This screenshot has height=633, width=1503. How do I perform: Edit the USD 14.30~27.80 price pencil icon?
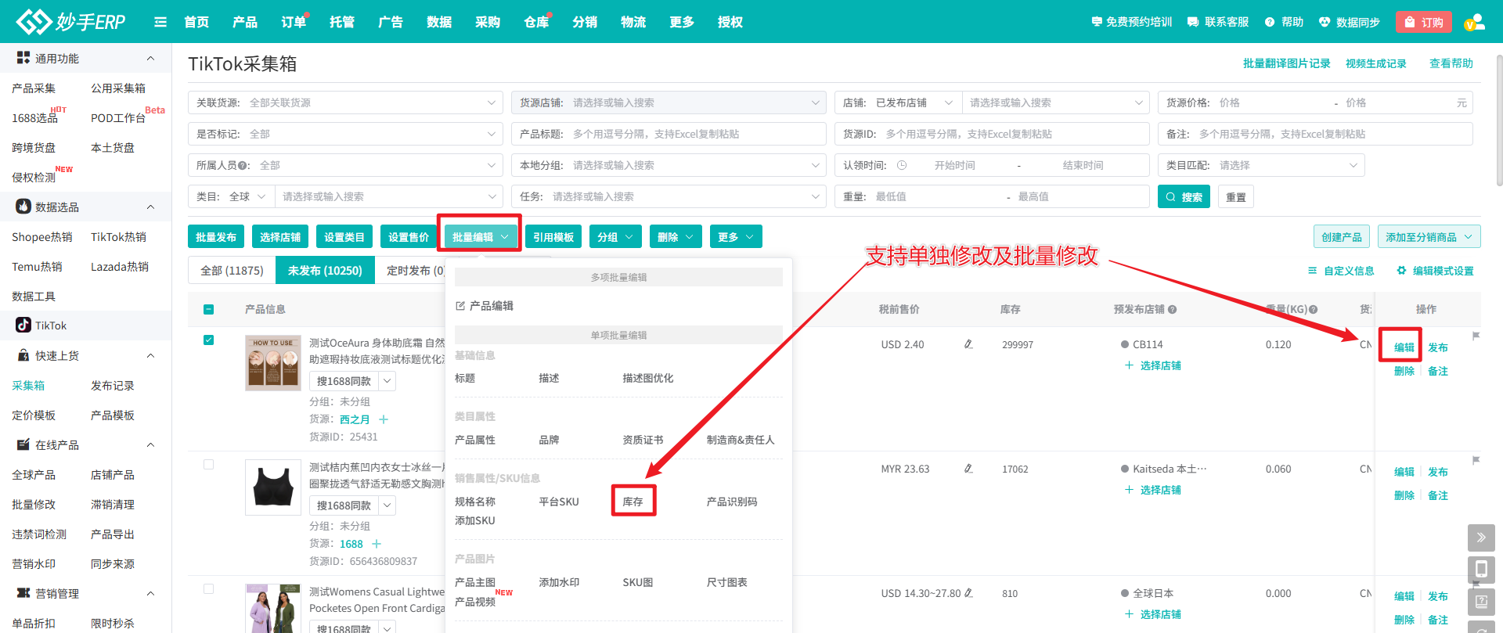coord(968,593)
